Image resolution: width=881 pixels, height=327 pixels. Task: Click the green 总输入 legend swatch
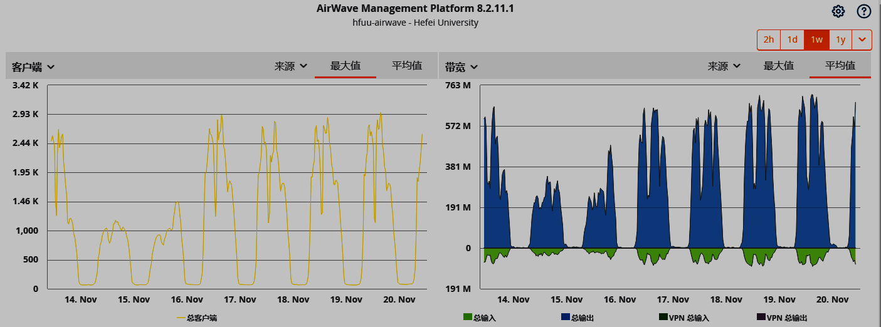[x=468, y=318]
